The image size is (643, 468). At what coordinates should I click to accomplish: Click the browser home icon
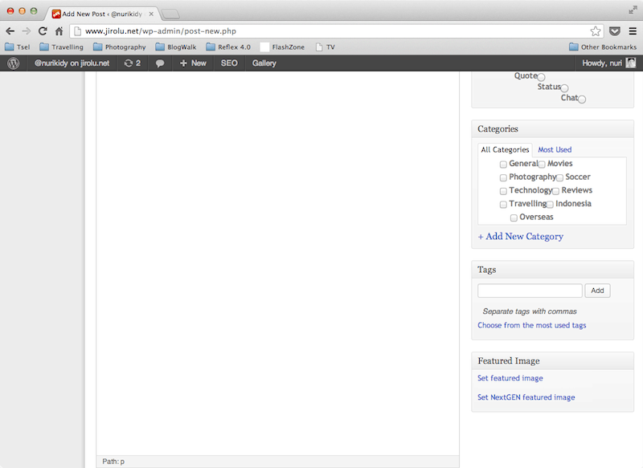pos(59,31)
